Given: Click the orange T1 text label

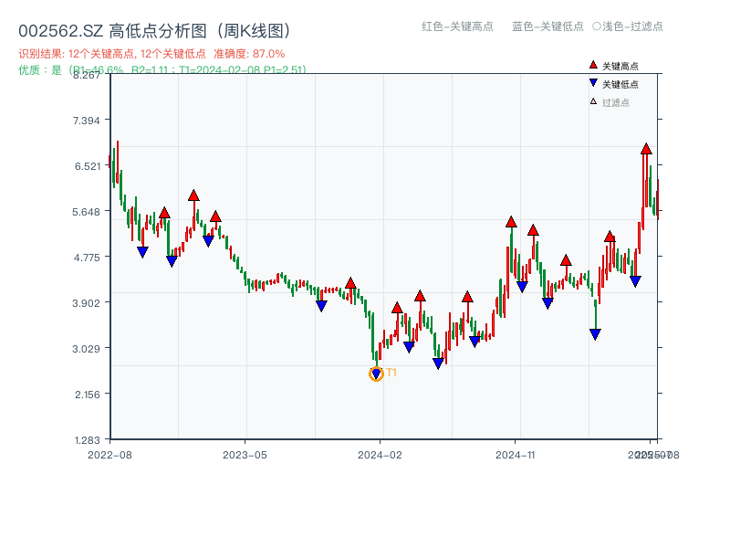Looking at the screenshot, I should [x=391, y=373].
